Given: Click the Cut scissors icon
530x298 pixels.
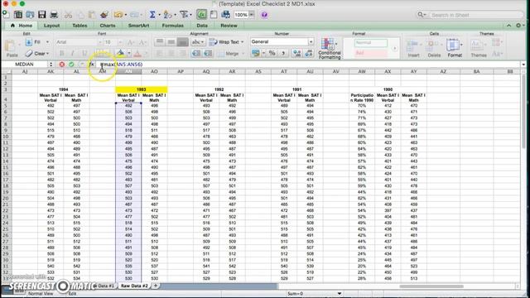Looking at the screenshot, I should (x=68, y=15).
